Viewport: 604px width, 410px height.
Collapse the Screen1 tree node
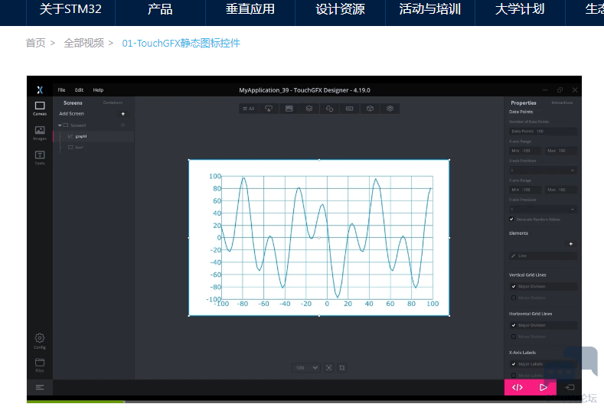[x=60, y=125]
